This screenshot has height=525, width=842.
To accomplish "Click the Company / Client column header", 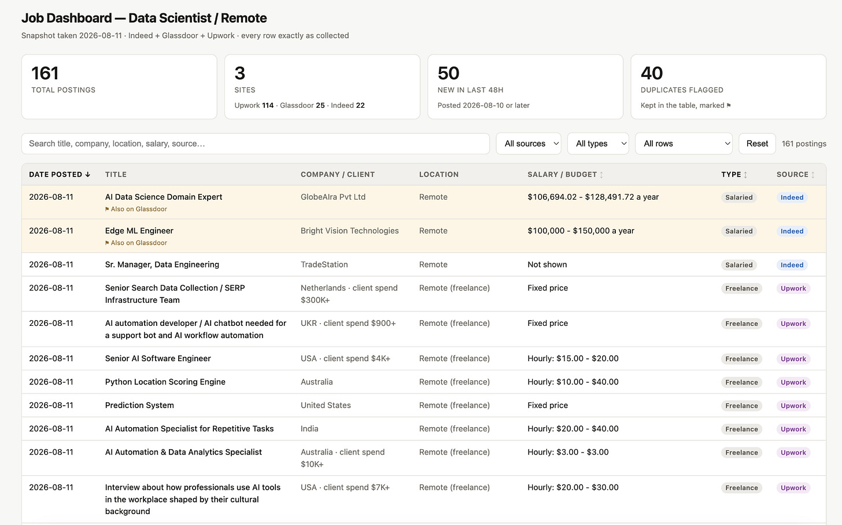I will (338, 174).
